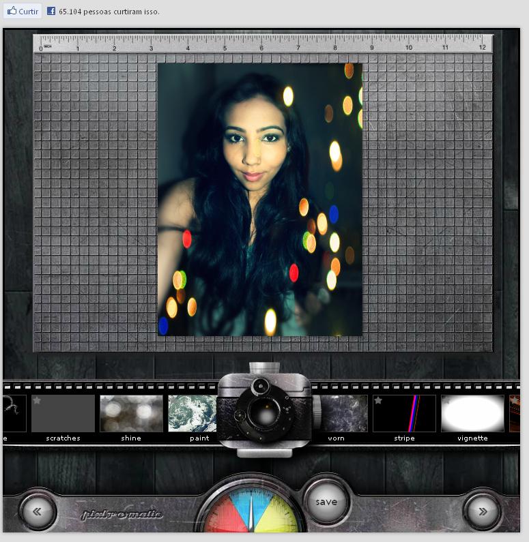The height and width of the screenshot is (542, 529).
Task: Click the 'scratches' label text
Action: 63,438
